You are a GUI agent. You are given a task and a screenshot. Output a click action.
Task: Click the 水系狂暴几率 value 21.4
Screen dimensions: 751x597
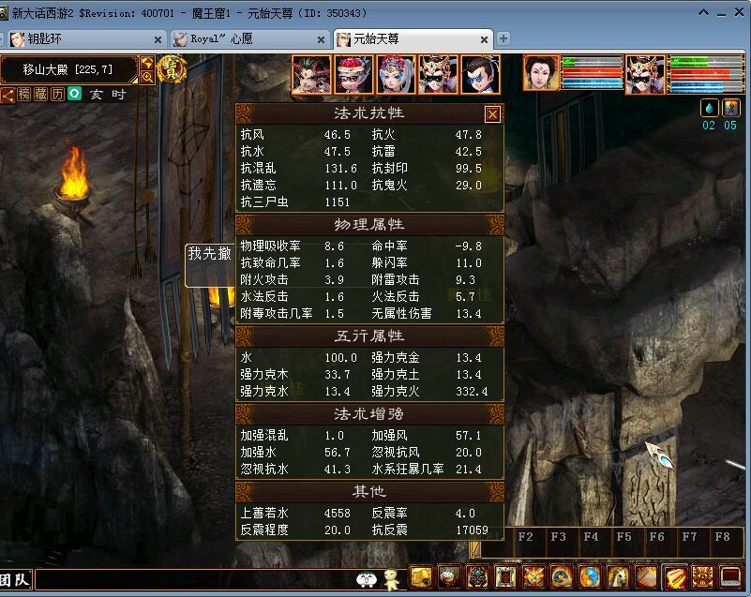pos(469,470)
